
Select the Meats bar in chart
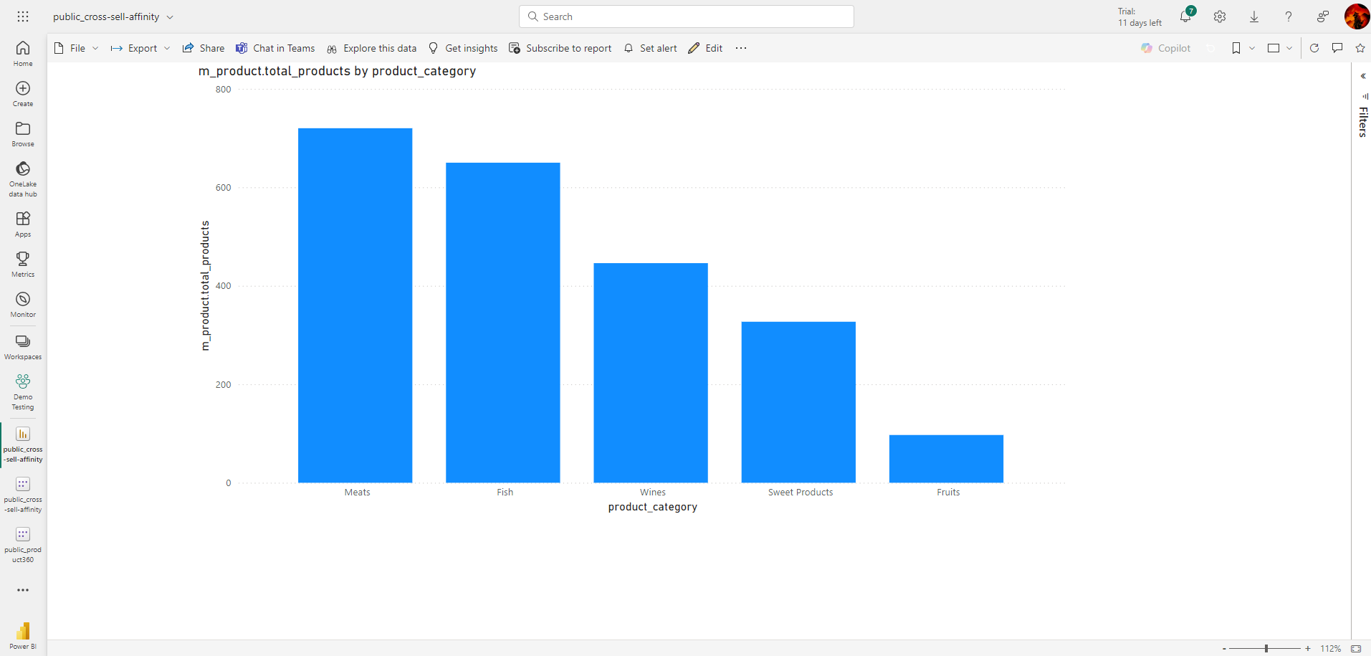tap(355, 305)
